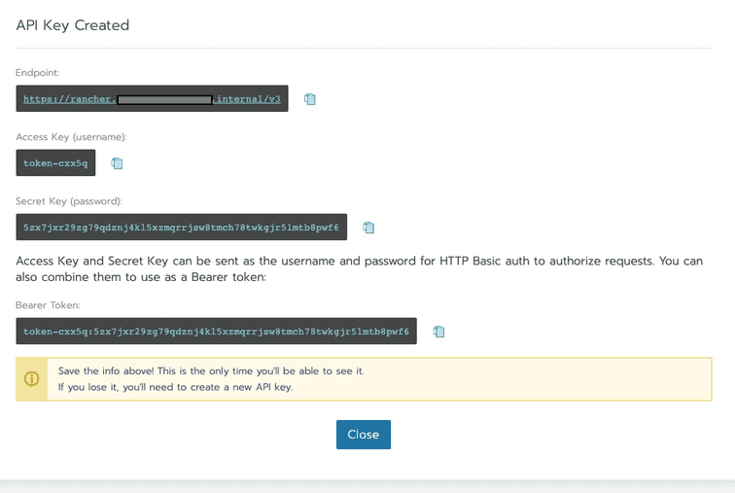Image resolution: width=735 pixels, height=493 pixels.
Task: Copy the Secret Key to clipboard
Action: (x=368, y=228)
